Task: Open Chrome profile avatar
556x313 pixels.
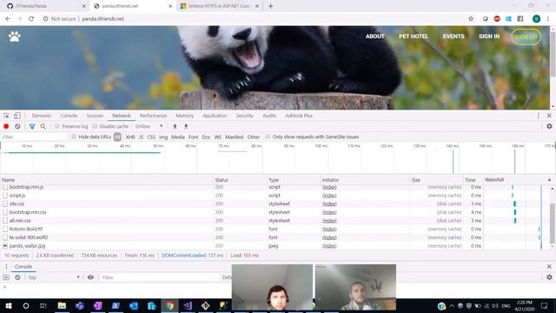Action: click(x=537, y=19)
